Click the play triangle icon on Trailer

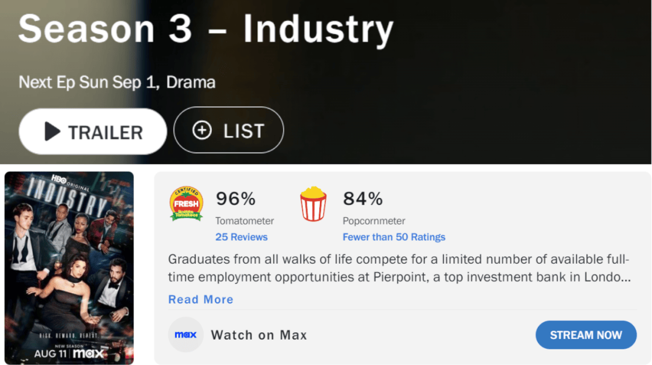click(x=53, y=132)
